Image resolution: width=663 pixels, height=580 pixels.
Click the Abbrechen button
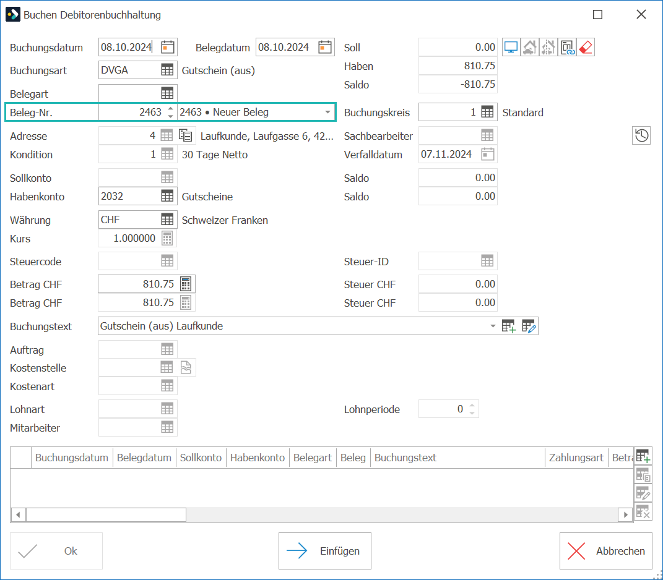pos(606,551)
